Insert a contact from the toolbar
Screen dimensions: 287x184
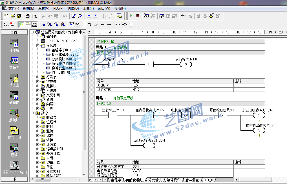coord(118,24)
